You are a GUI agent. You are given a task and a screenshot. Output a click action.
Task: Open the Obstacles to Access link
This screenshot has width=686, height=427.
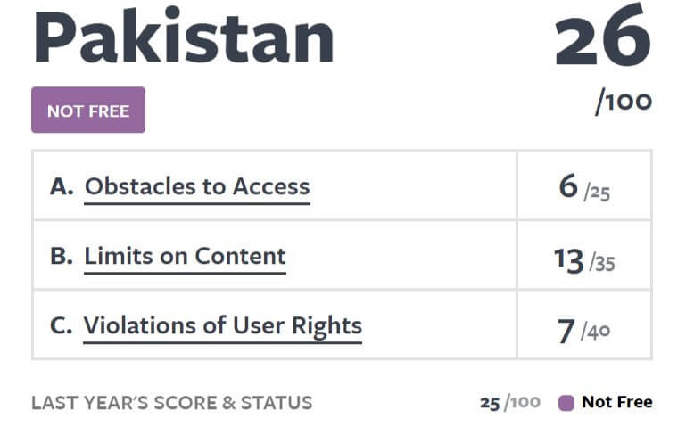click(x=197, y=186)
